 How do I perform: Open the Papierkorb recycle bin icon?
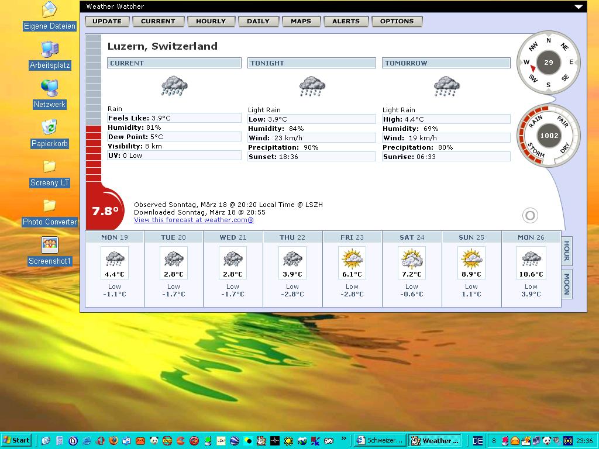[50, 127]
